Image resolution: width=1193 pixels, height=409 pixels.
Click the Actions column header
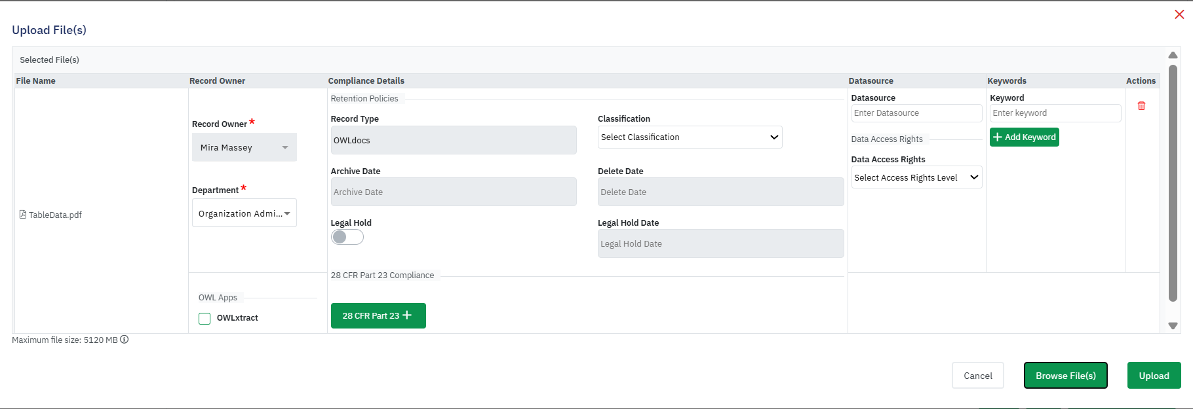point(1141,81)
